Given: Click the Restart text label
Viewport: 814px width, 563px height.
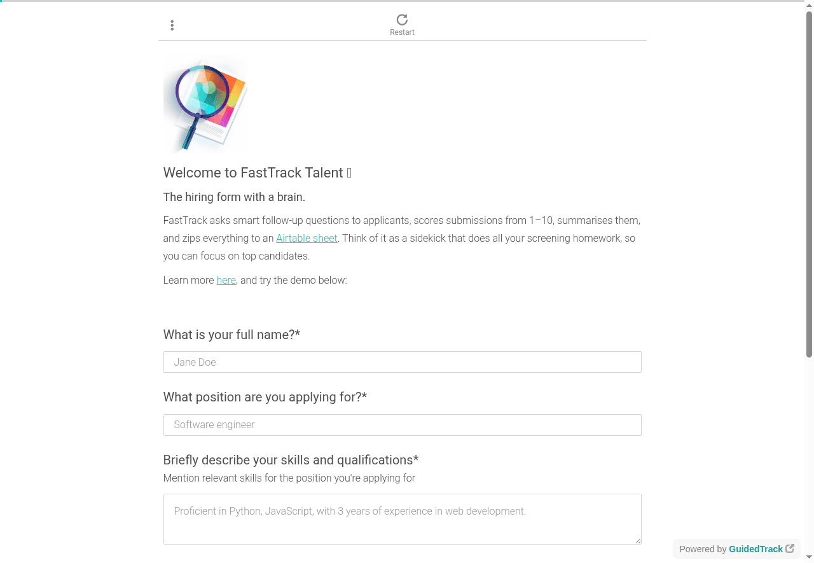Looking at the screenshot, I should pos(402,32).
